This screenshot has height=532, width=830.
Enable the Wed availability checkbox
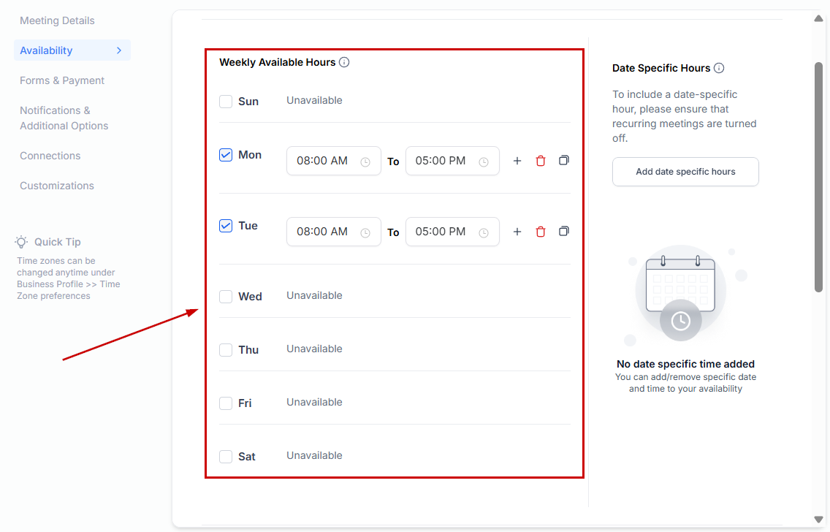point(226,297)
